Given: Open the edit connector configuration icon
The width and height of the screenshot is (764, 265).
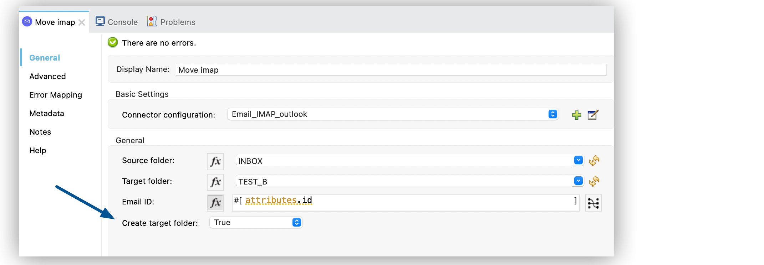Looking at the screenshot, I should (x=592, y=115).
